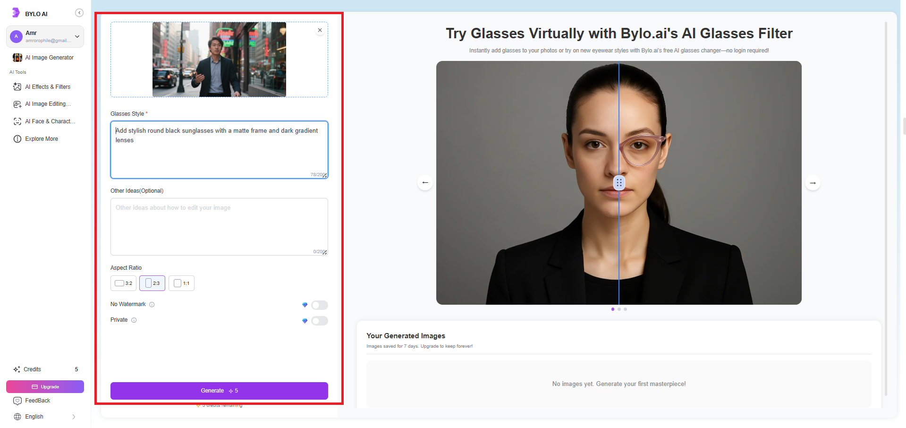Select the third carousel dot
Viewport: 906px width, 428px height.
pos(625,309)
